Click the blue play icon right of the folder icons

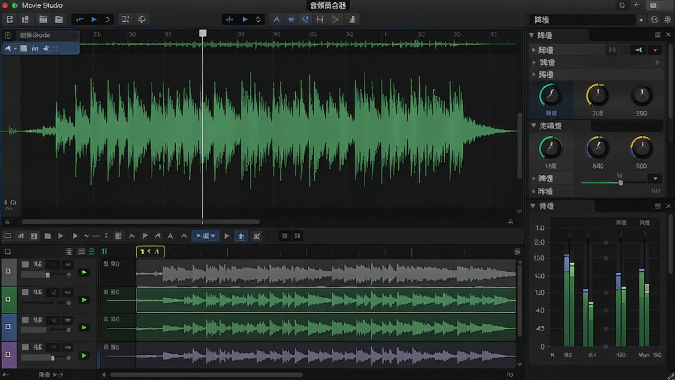[94, 19]
